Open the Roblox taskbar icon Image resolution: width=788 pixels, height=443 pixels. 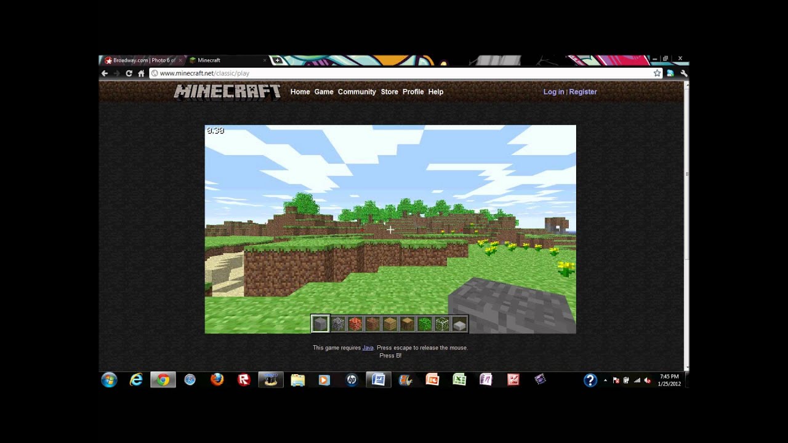[x=244, y=380]
